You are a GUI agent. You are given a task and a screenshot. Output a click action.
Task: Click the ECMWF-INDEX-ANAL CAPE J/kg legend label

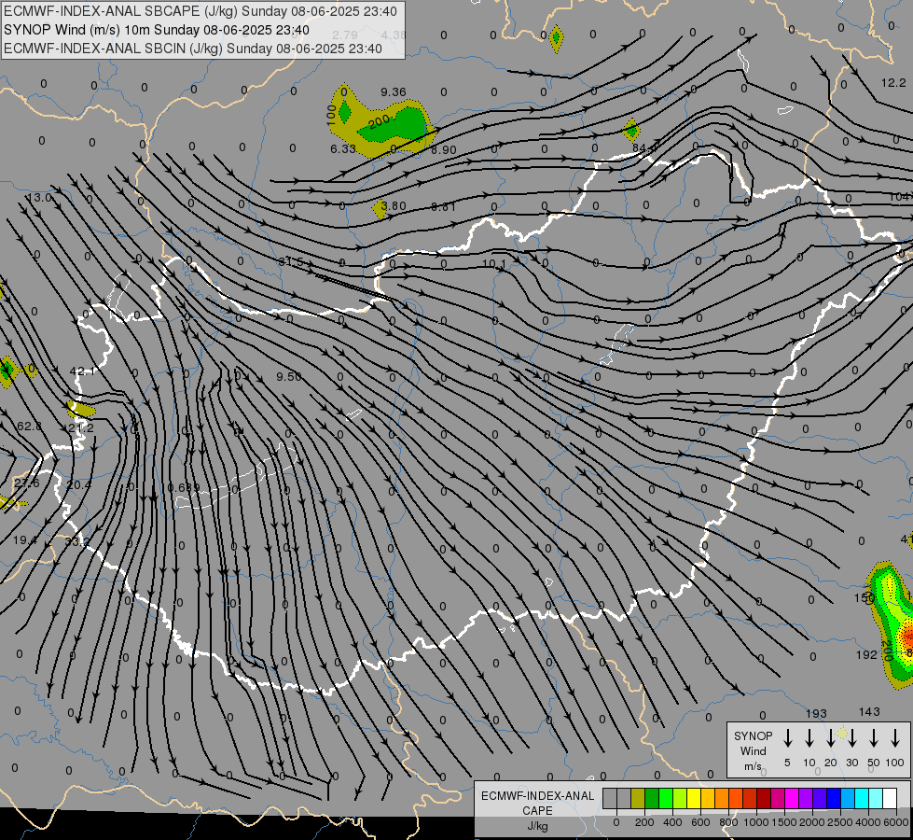537,810
